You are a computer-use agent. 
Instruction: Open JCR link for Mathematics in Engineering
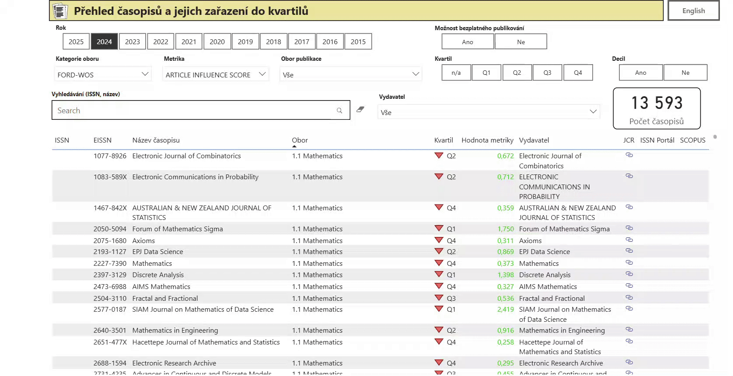click(629, 330)
